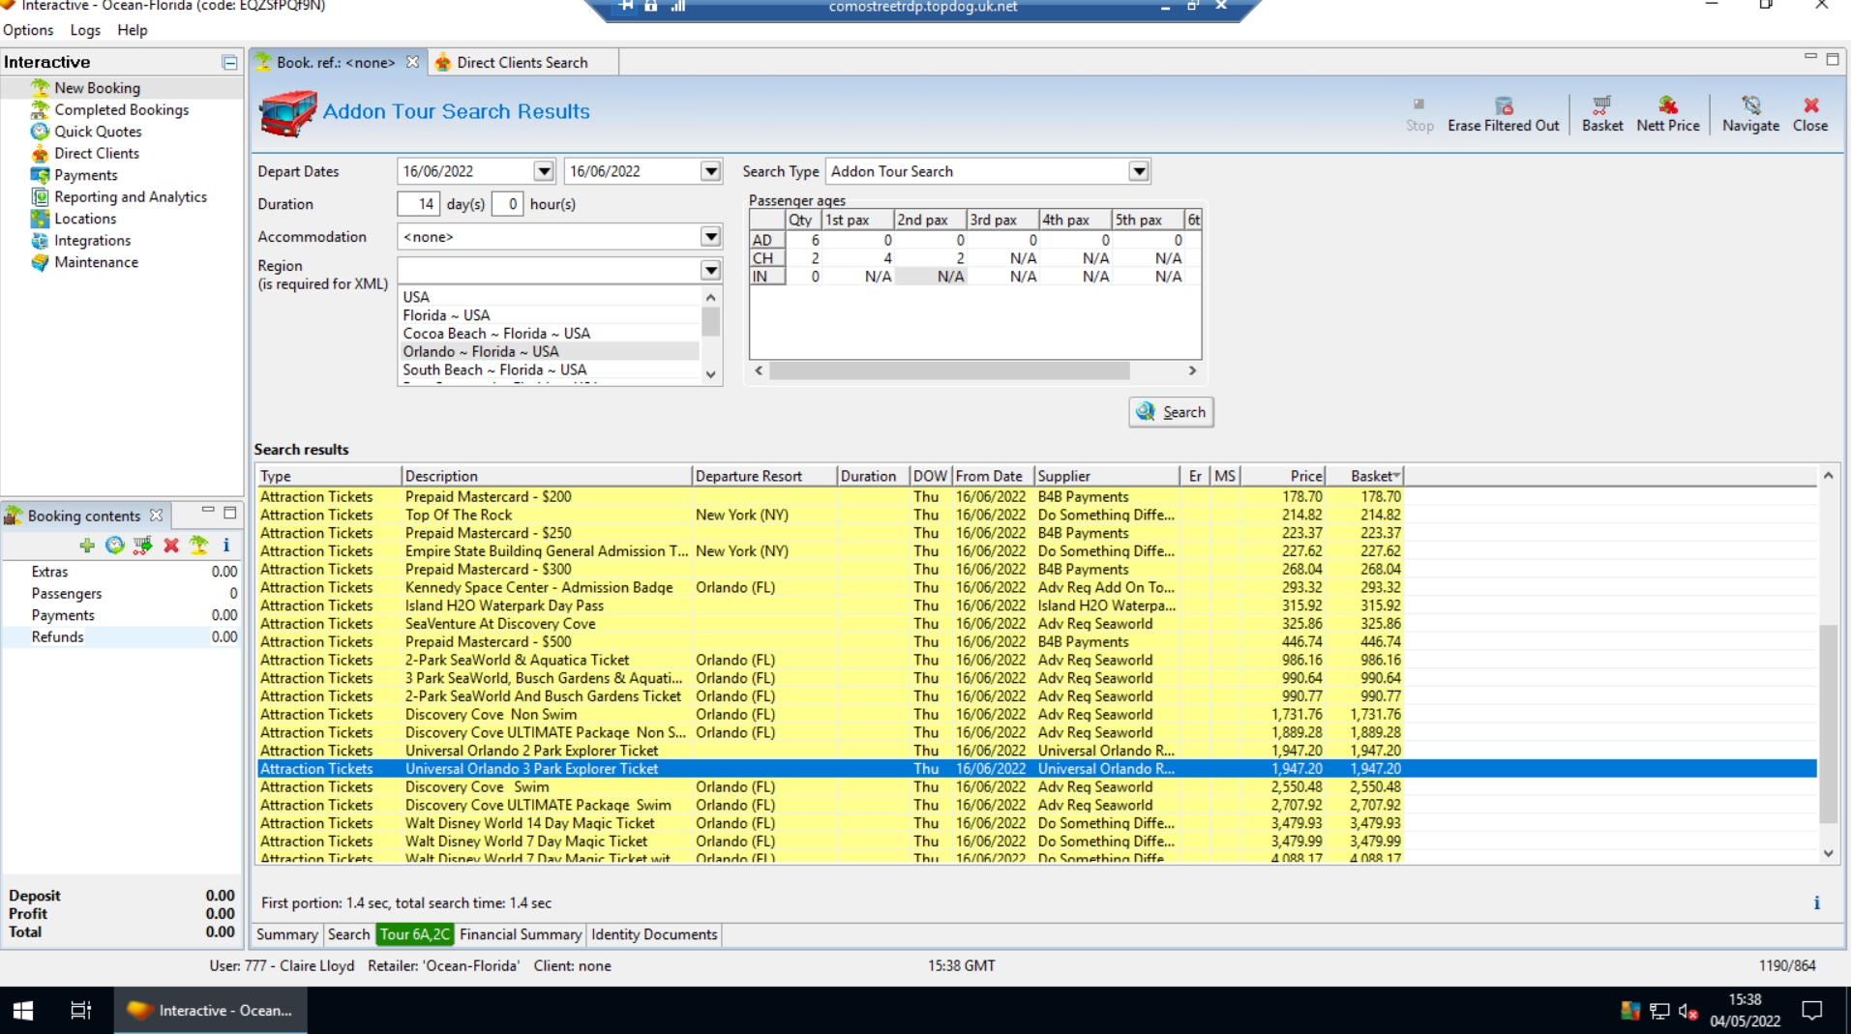This screenshot has width=1851, height=1034.
Task: Click the red Close toolbar icon
Action: point(1810,114)
